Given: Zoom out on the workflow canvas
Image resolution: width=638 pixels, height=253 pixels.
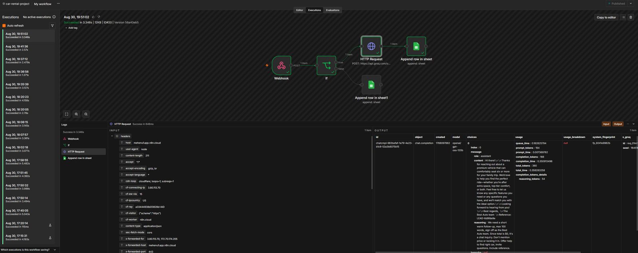Looking at the screenshot, I should coord(86,114).
